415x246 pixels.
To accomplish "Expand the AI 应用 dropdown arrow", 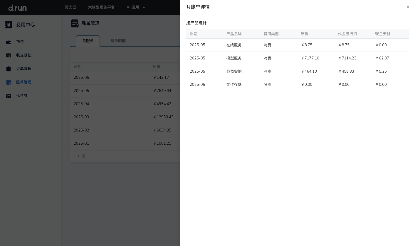I will click(x=144, y=7).
